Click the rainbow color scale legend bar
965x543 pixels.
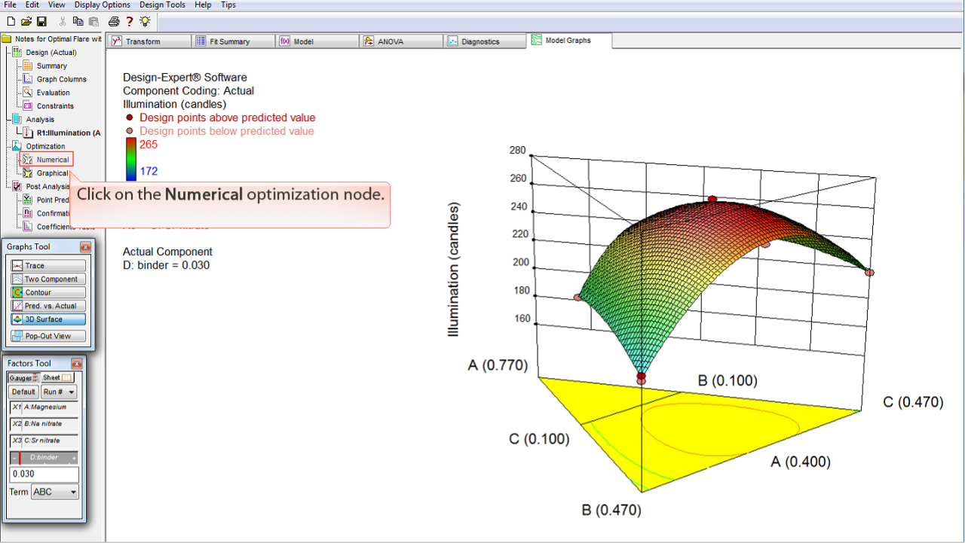tap(131, 160)
